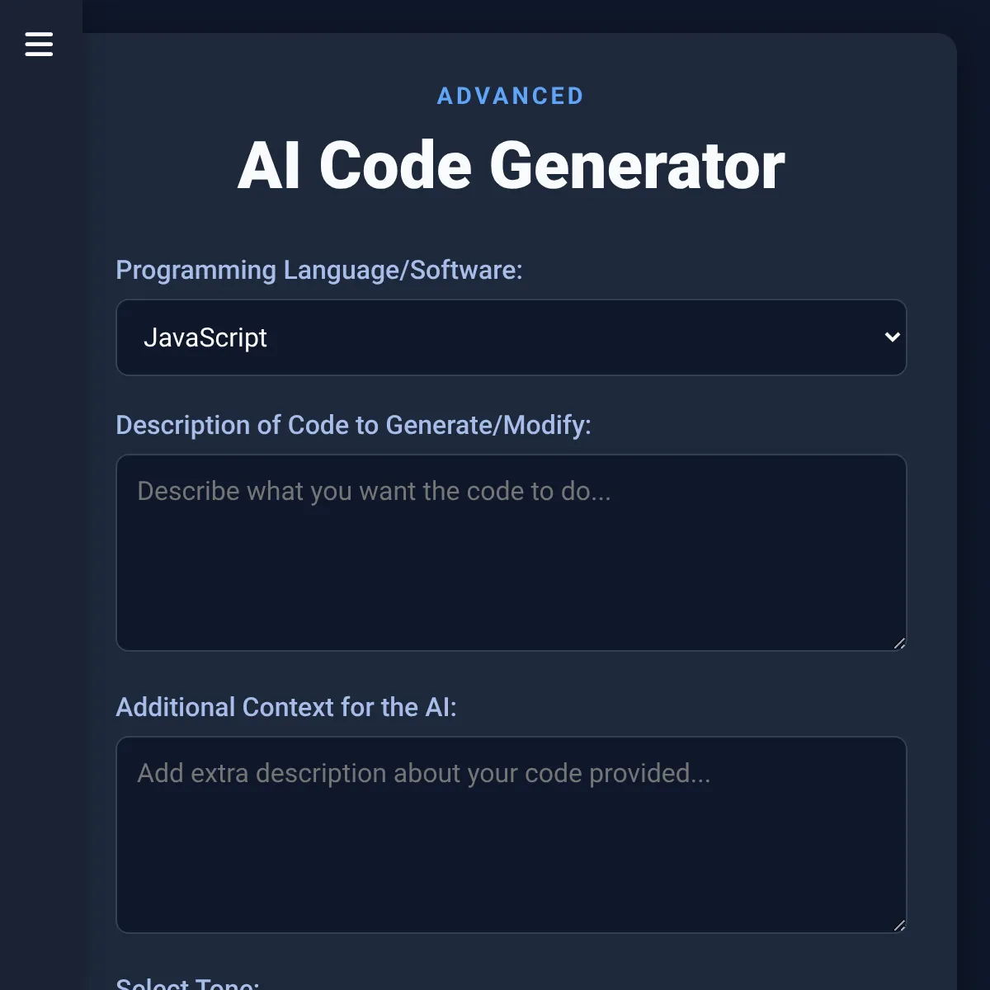Image resolution: width=990 pixels, height=990 pixels.
Task: Click the "Additional Context for the AI:" label
Action: coord(285,707)
